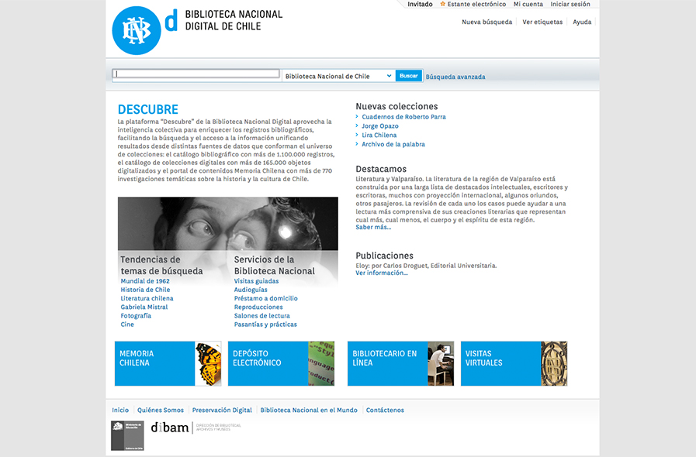Go to Mi cuenta

pos(528,4)
